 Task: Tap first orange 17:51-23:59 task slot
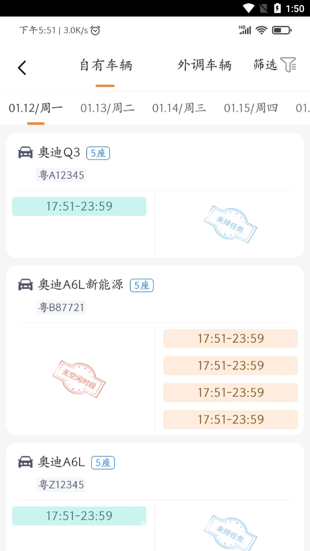230,339
